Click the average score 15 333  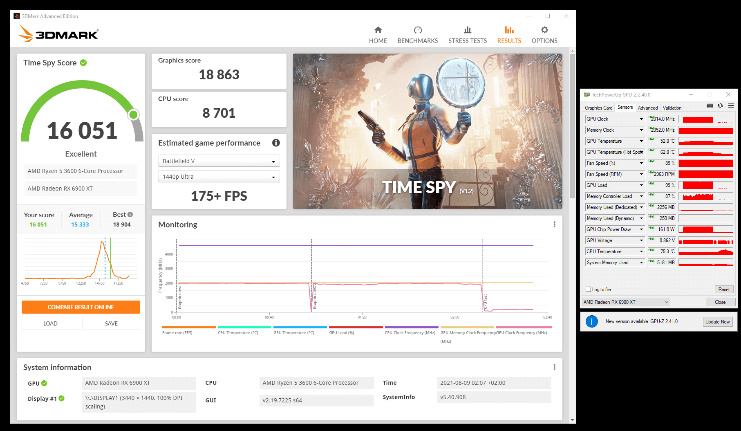(80, 224)
